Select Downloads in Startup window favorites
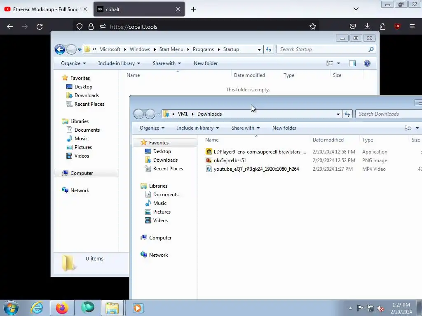 [x=82, y=95]
